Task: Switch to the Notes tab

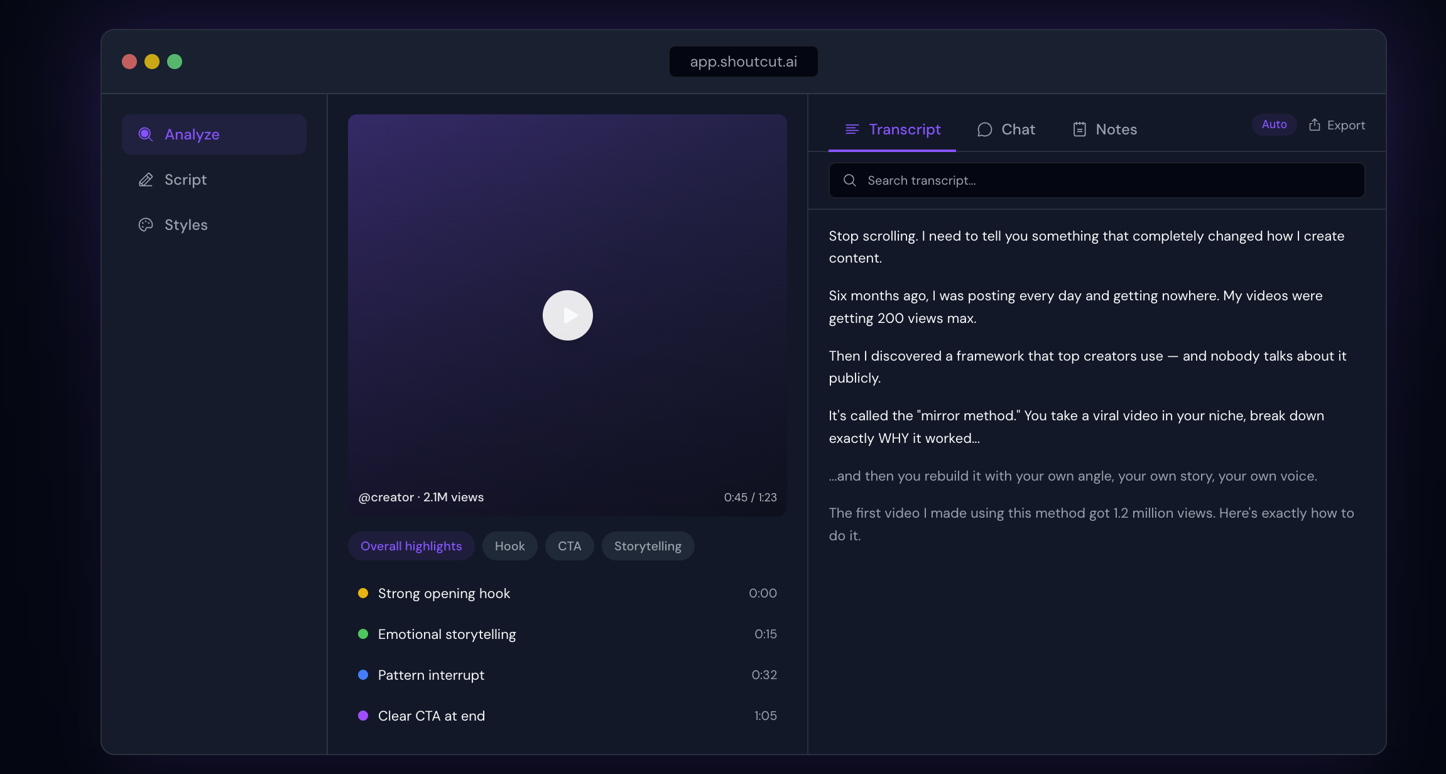Action: pos(1105,129)
